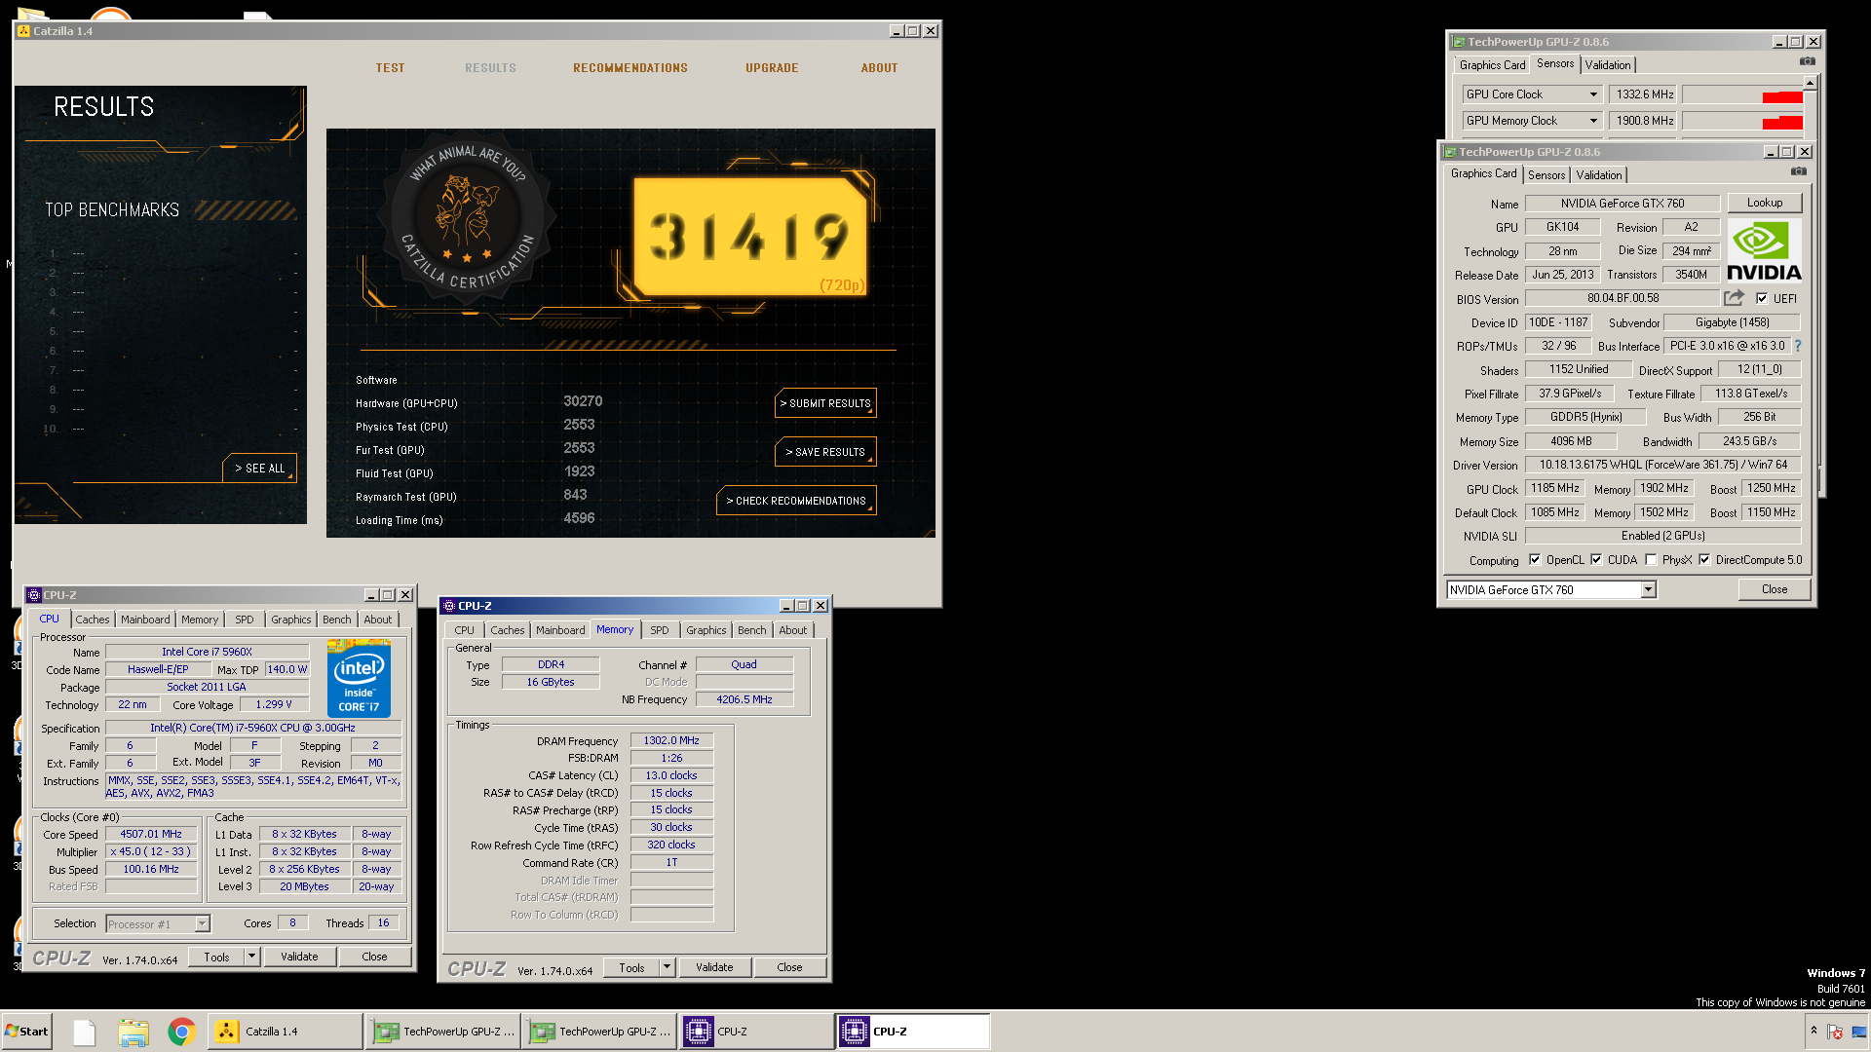Click the Lookup button in GPU-Z

coord(1765,203)
